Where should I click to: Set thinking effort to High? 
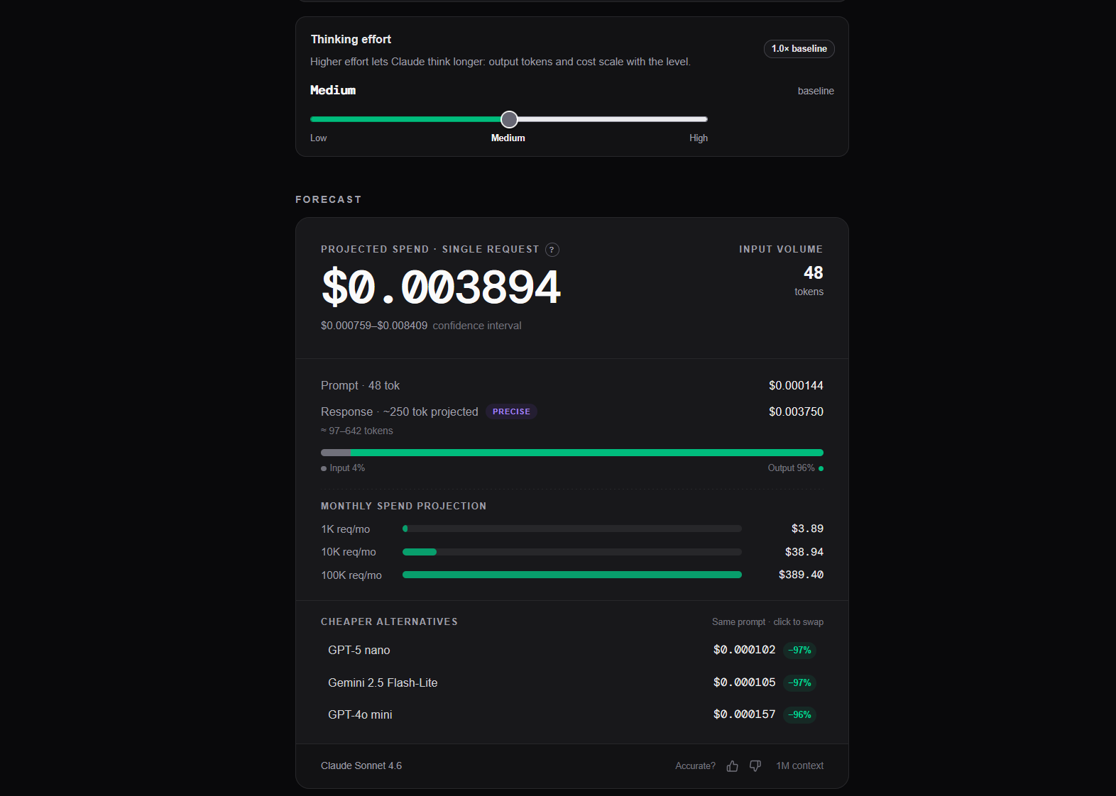[x=699, y=138]
